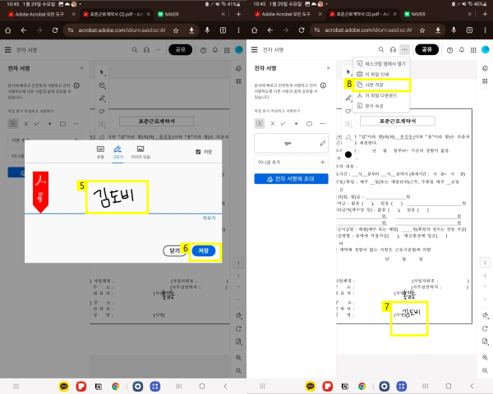Click the 닫기 button in signature dialog

[174, 250]
